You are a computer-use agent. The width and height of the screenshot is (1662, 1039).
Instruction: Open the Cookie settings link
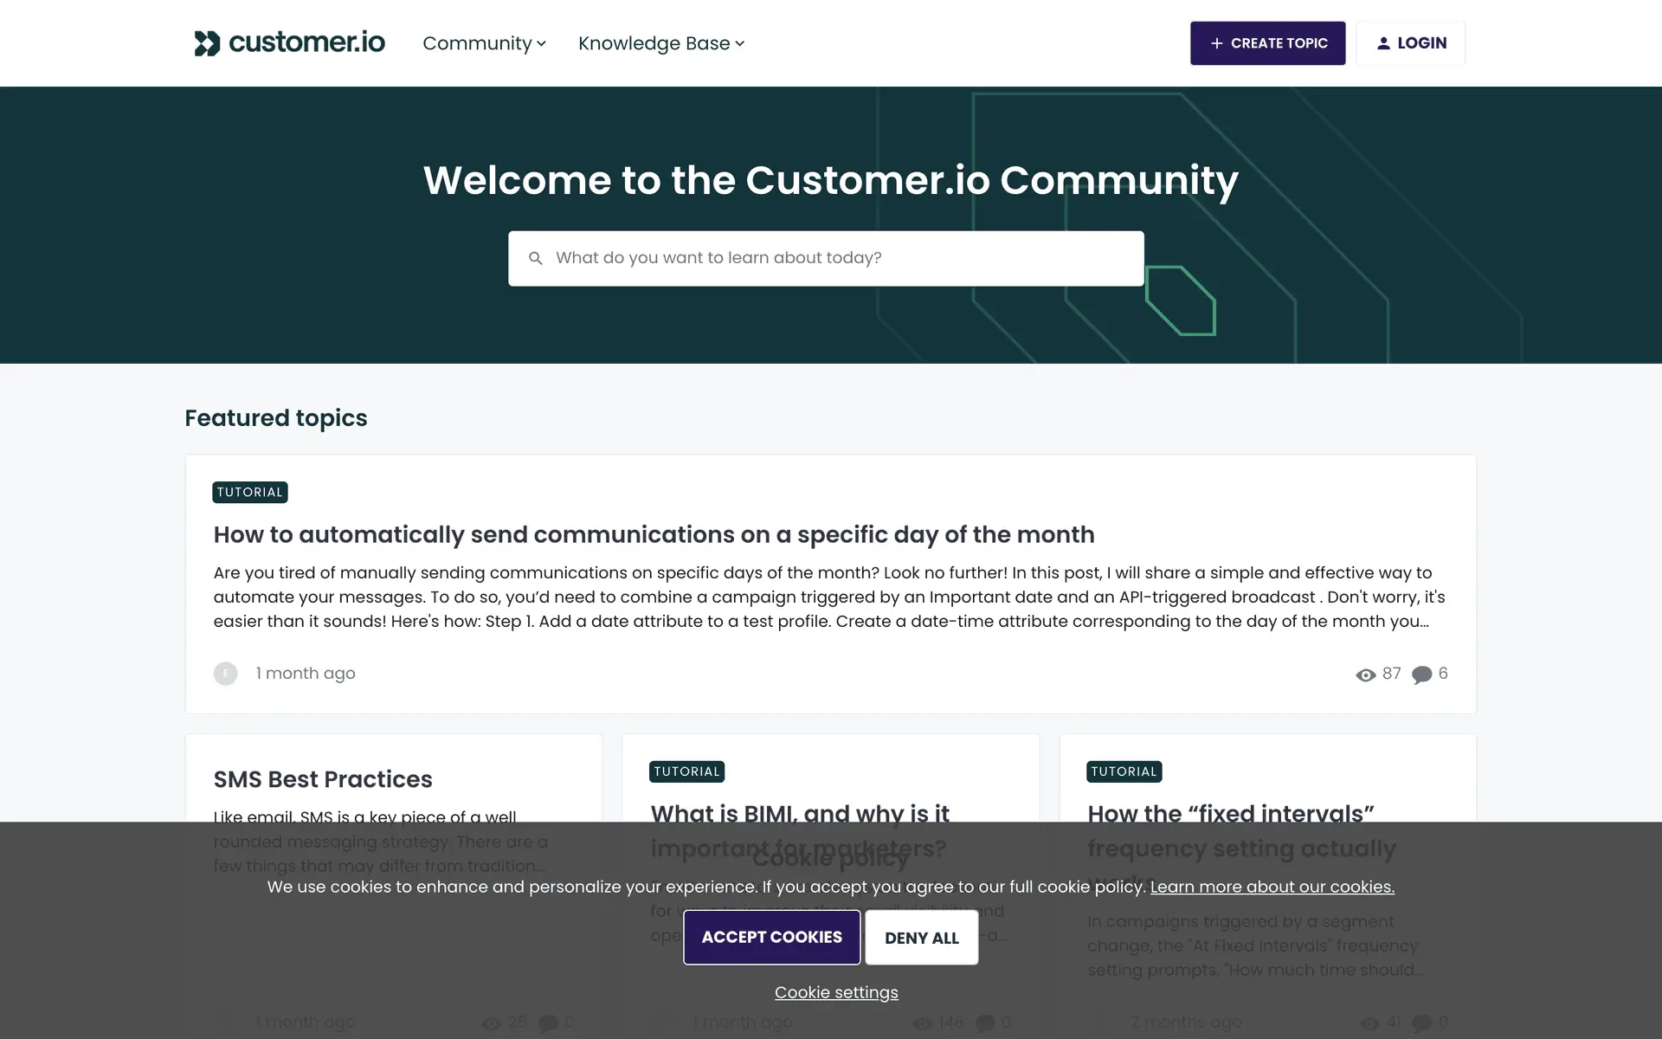pyautogui.click(x=836, y=992)
